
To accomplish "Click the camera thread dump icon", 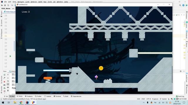I will (x=4, y=85).
